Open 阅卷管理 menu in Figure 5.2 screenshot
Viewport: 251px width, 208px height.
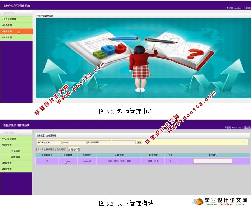click(16, 25)
